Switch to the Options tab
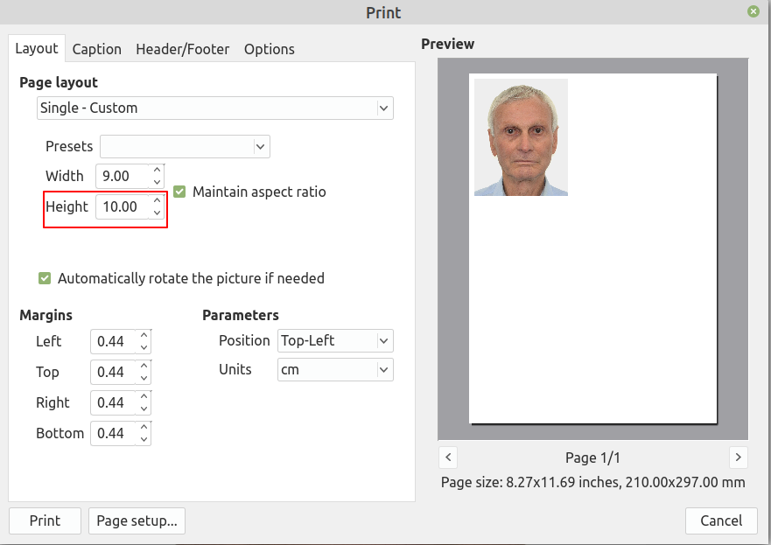Screen dimensions: 771x545 [269, 49]
